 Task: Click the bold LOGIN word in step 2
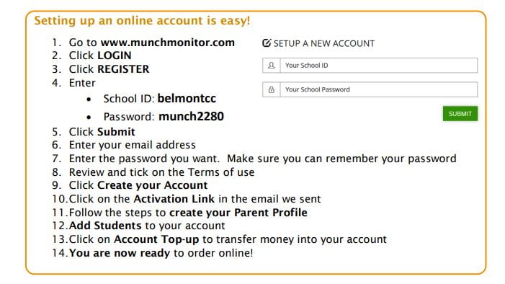click(115, 56)
